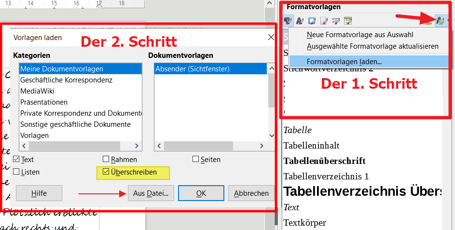Viewport: 455px width, 230px height.
Task: Click Dokumentvorlagen horizontal scroll-right arrow
Action: coord(262,146)
